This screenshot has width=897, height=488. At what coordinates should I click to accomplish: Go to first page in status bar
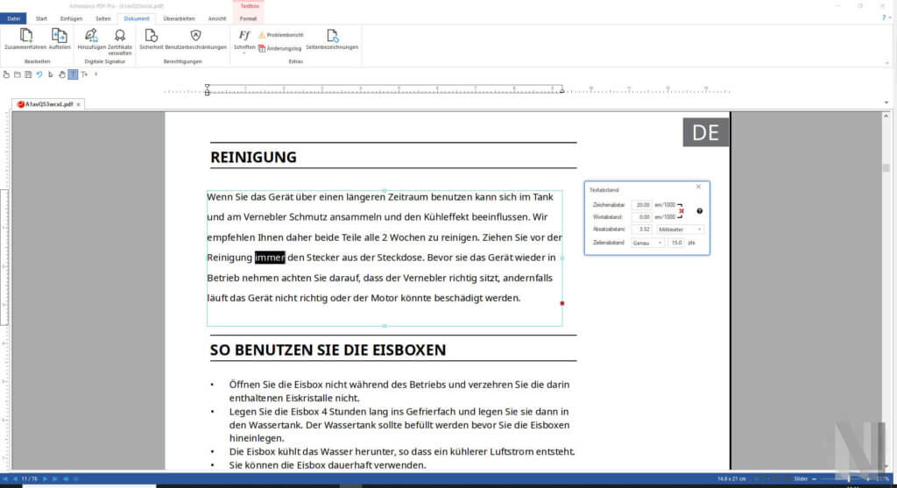(5, 479)
